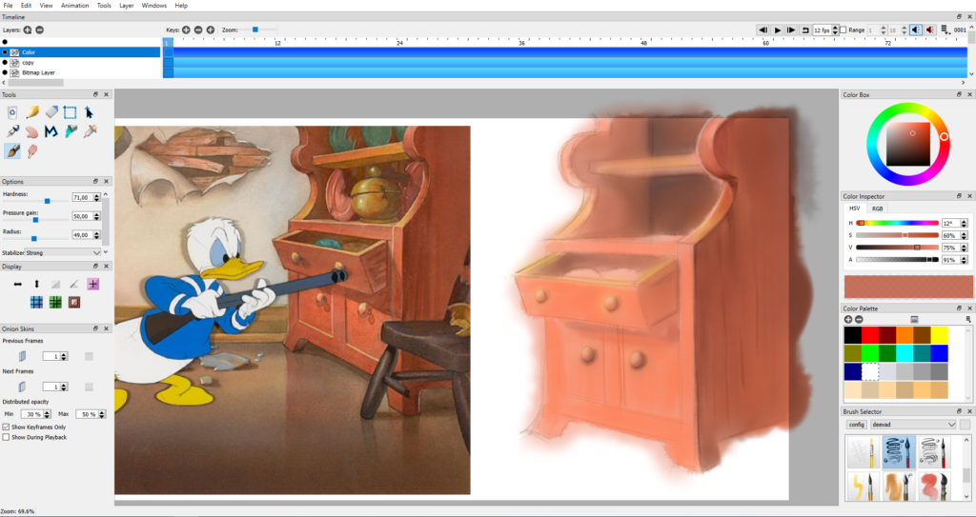Enable Show During Playback checkbox

(6, 437)
